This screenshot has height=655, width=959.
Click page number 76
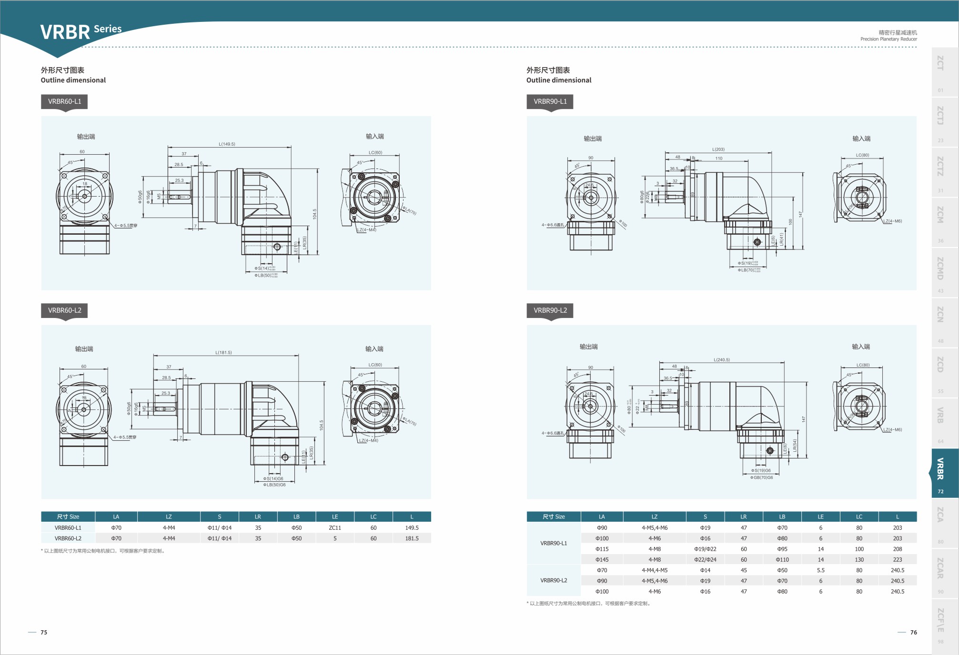(x=914, y=633)
